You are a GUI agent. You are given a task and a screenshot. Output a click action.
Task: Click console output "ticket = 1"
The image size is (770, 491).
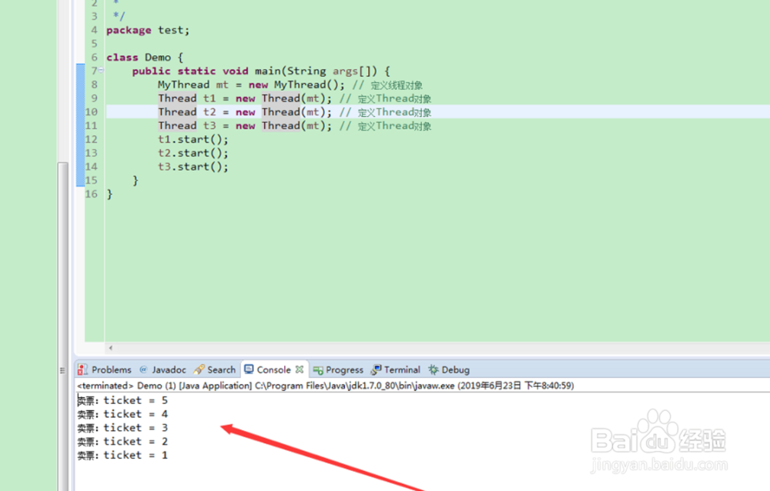point(136,455)
